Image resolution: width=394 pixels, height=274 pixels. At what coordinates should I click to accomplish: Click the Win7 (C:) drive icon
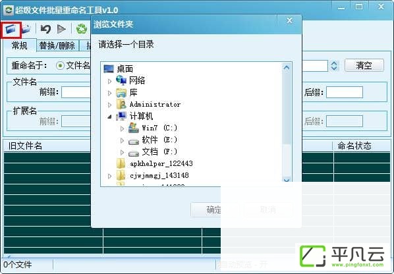134,128
